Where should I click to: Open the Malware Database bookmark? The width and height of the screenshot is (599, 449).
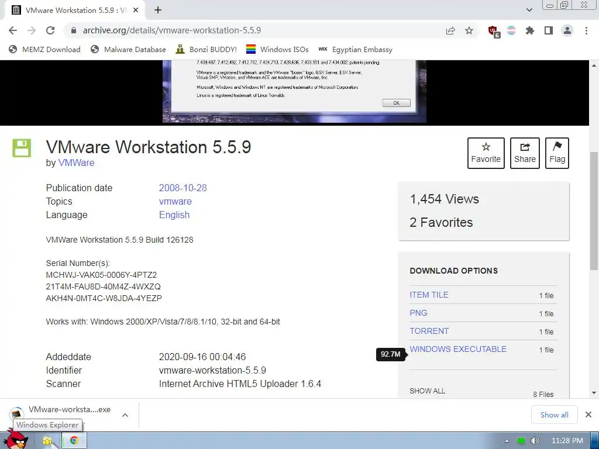pos(128,50)
